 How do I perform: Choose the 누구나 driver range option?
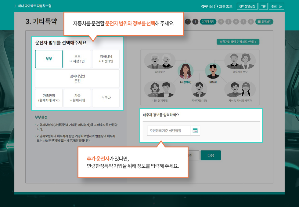[106, 98]
